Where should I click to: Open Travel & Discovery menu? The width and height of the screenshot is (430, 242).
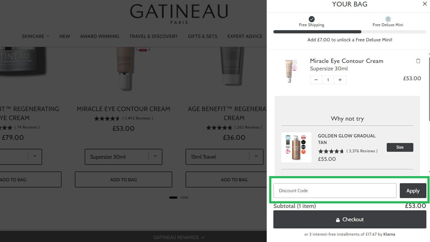click(x=154, y=36)
